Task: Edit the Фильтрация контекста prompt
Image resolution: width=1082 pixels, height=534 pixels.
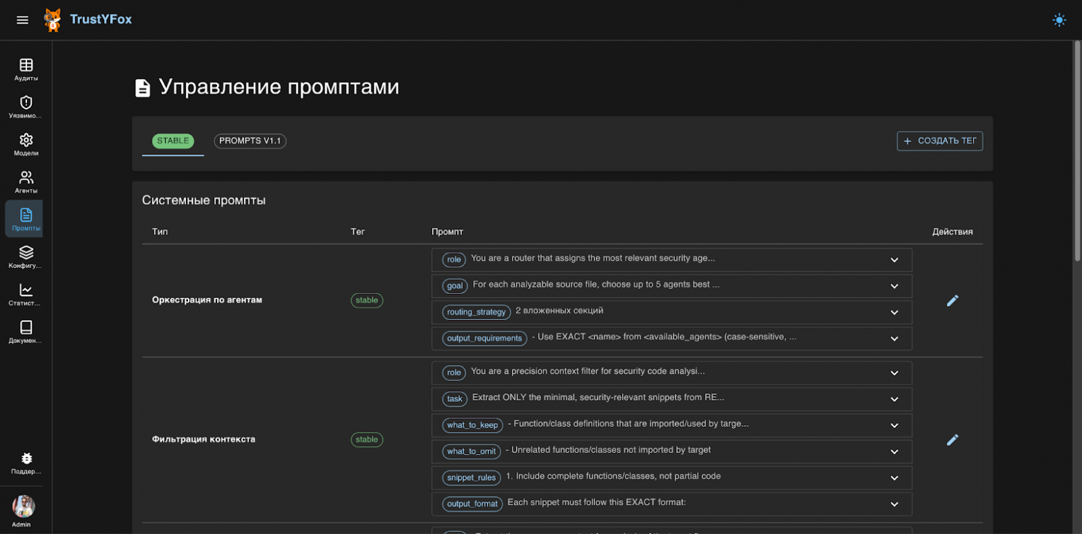Action: (953, 439)
